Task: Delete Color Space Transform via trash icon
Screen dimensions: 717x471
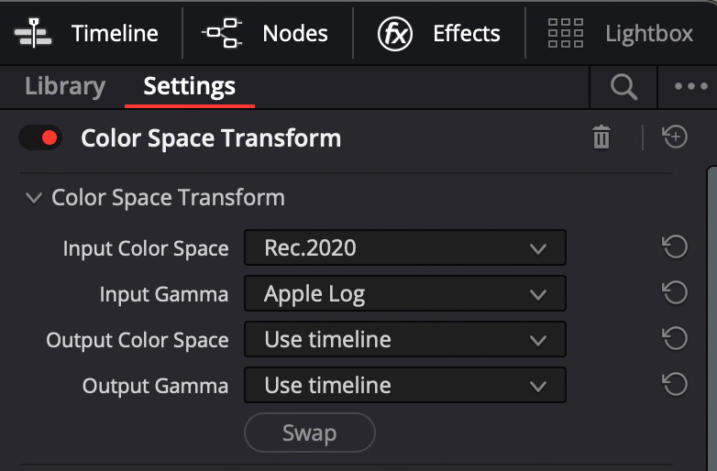Action: [601, 137]
